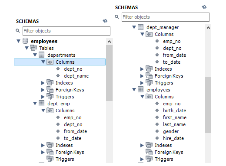The height and width of the screenshot is (166, 226).
Task: Select emp_no column under dept_emp
Action: (x=73, y=117)
